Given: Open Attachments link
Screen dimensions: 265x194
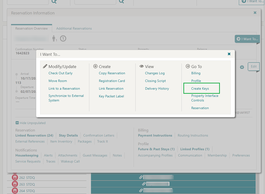Looking at the screenshot, I should coord(68,155).
